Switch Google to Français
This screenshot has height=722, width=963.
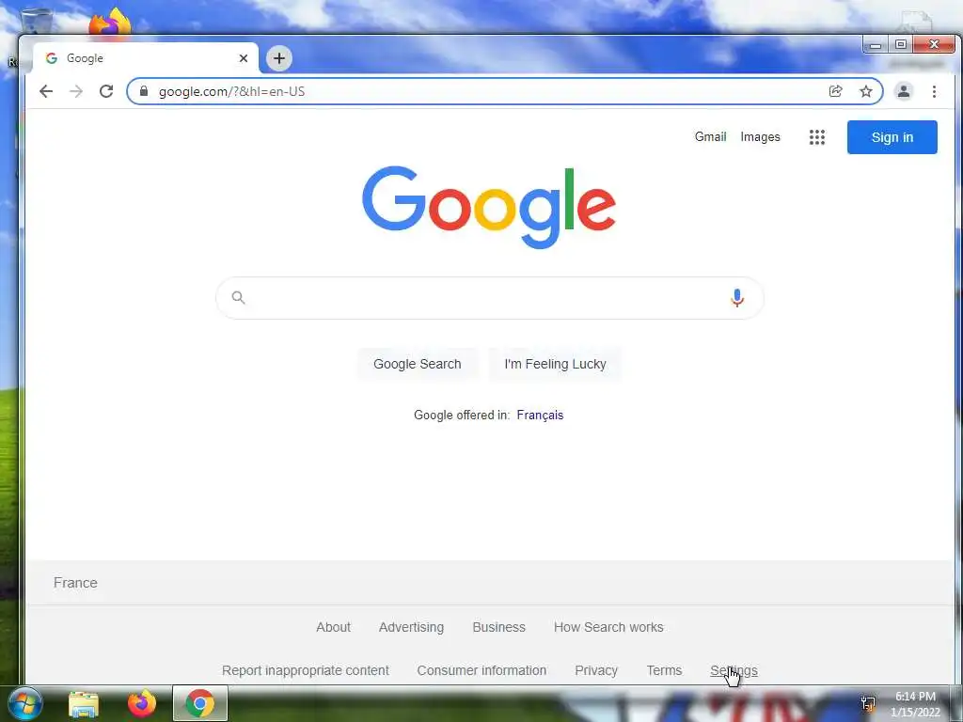click(540, 415)
